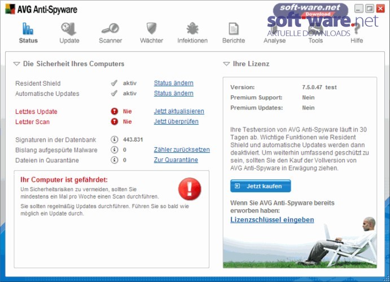
Task: Click the Premium Support label
Action: coord(256,98)
